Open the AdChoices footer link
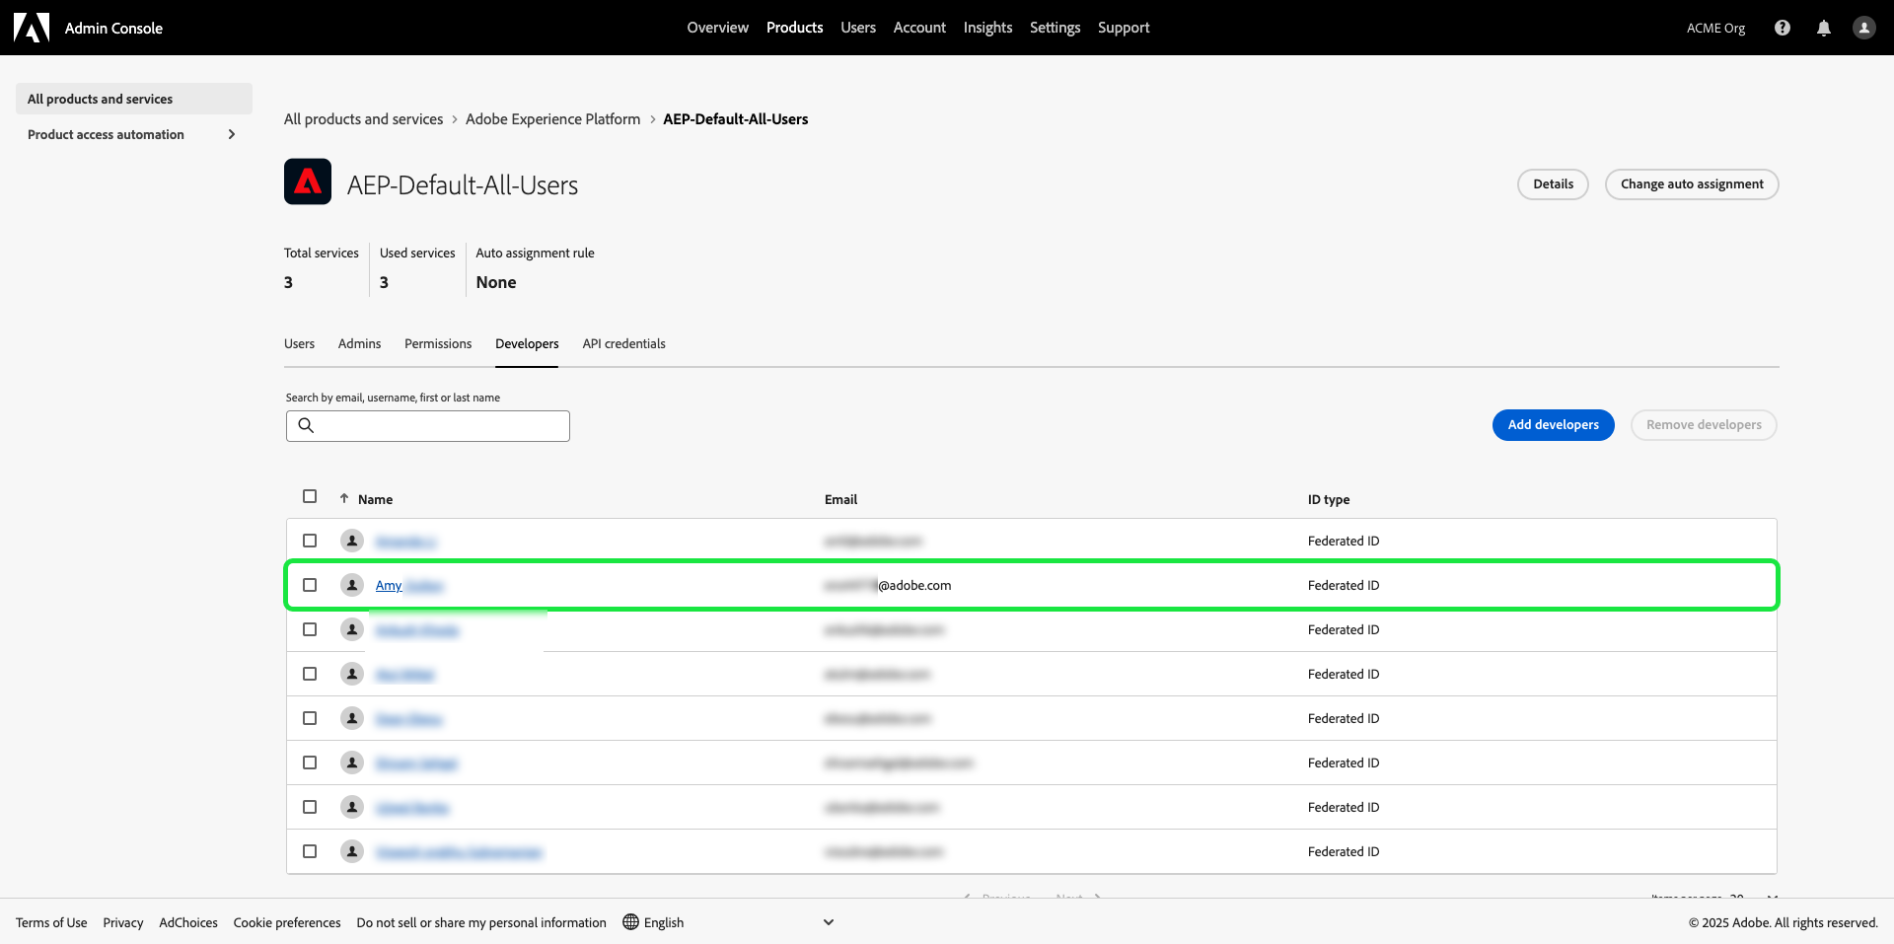 188,922
